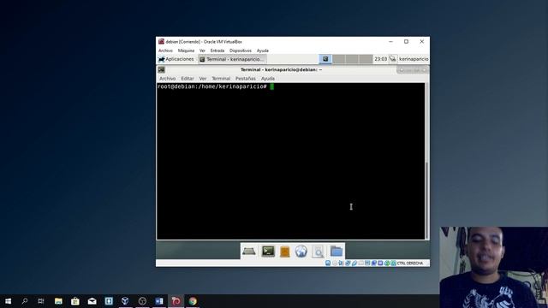Click the Show Desktop icon in dock
This screenshot has height=308, width=548.
coord(249,252)
